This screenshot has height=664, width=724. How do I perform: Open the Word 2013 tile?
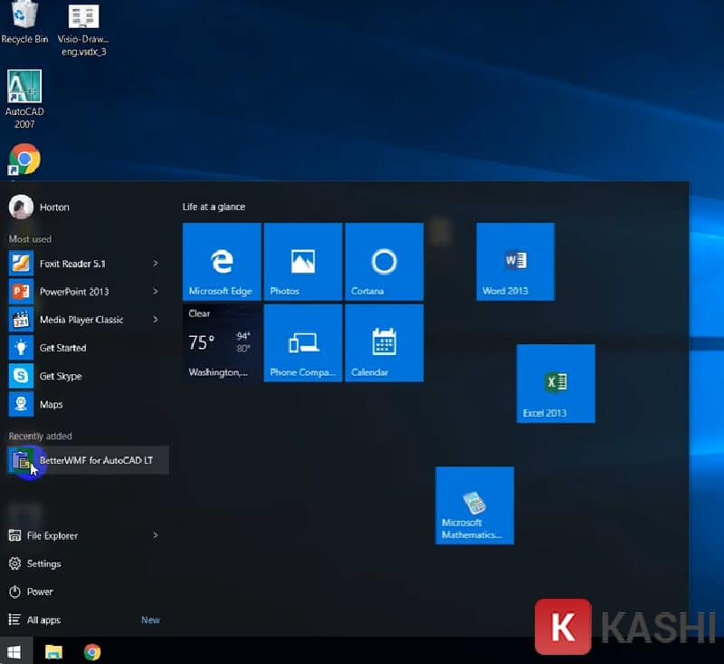click(x=515, y=262)
